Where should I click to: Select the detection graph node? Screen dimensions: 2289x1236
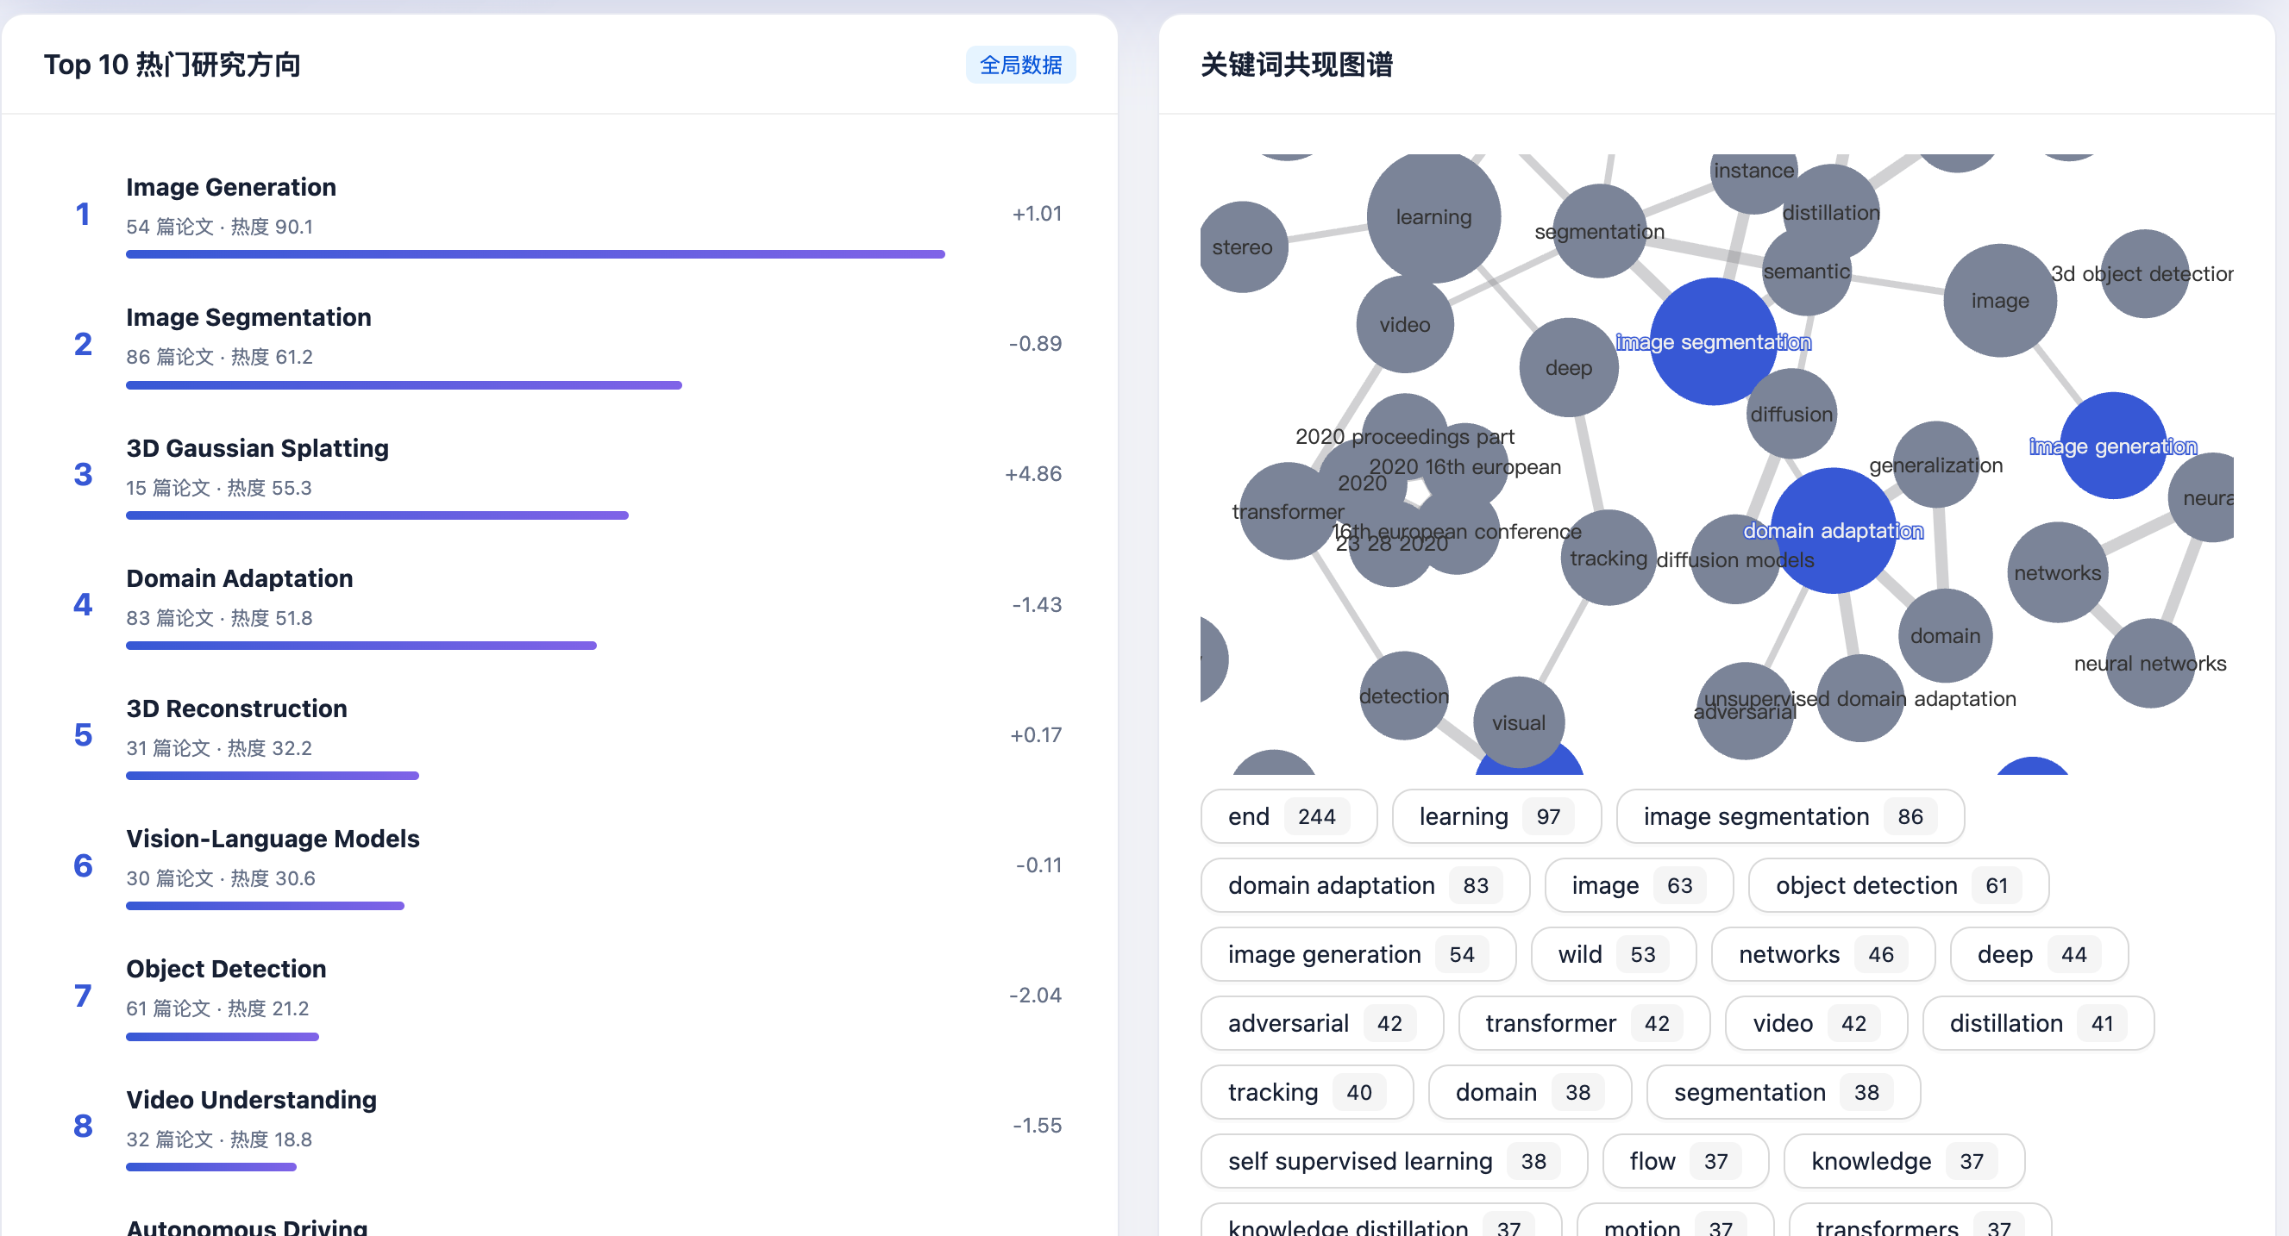click(x=1404, y=696)
